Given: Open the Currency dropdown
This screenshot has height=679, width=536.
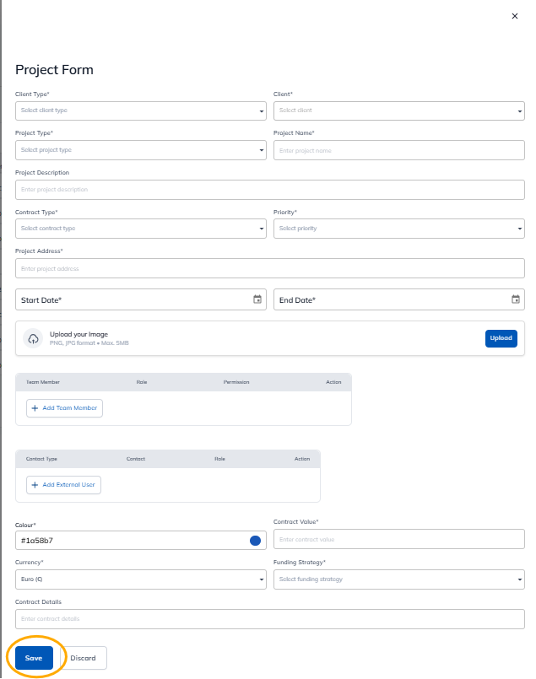Looking at the screenshot, I should 140,579.
